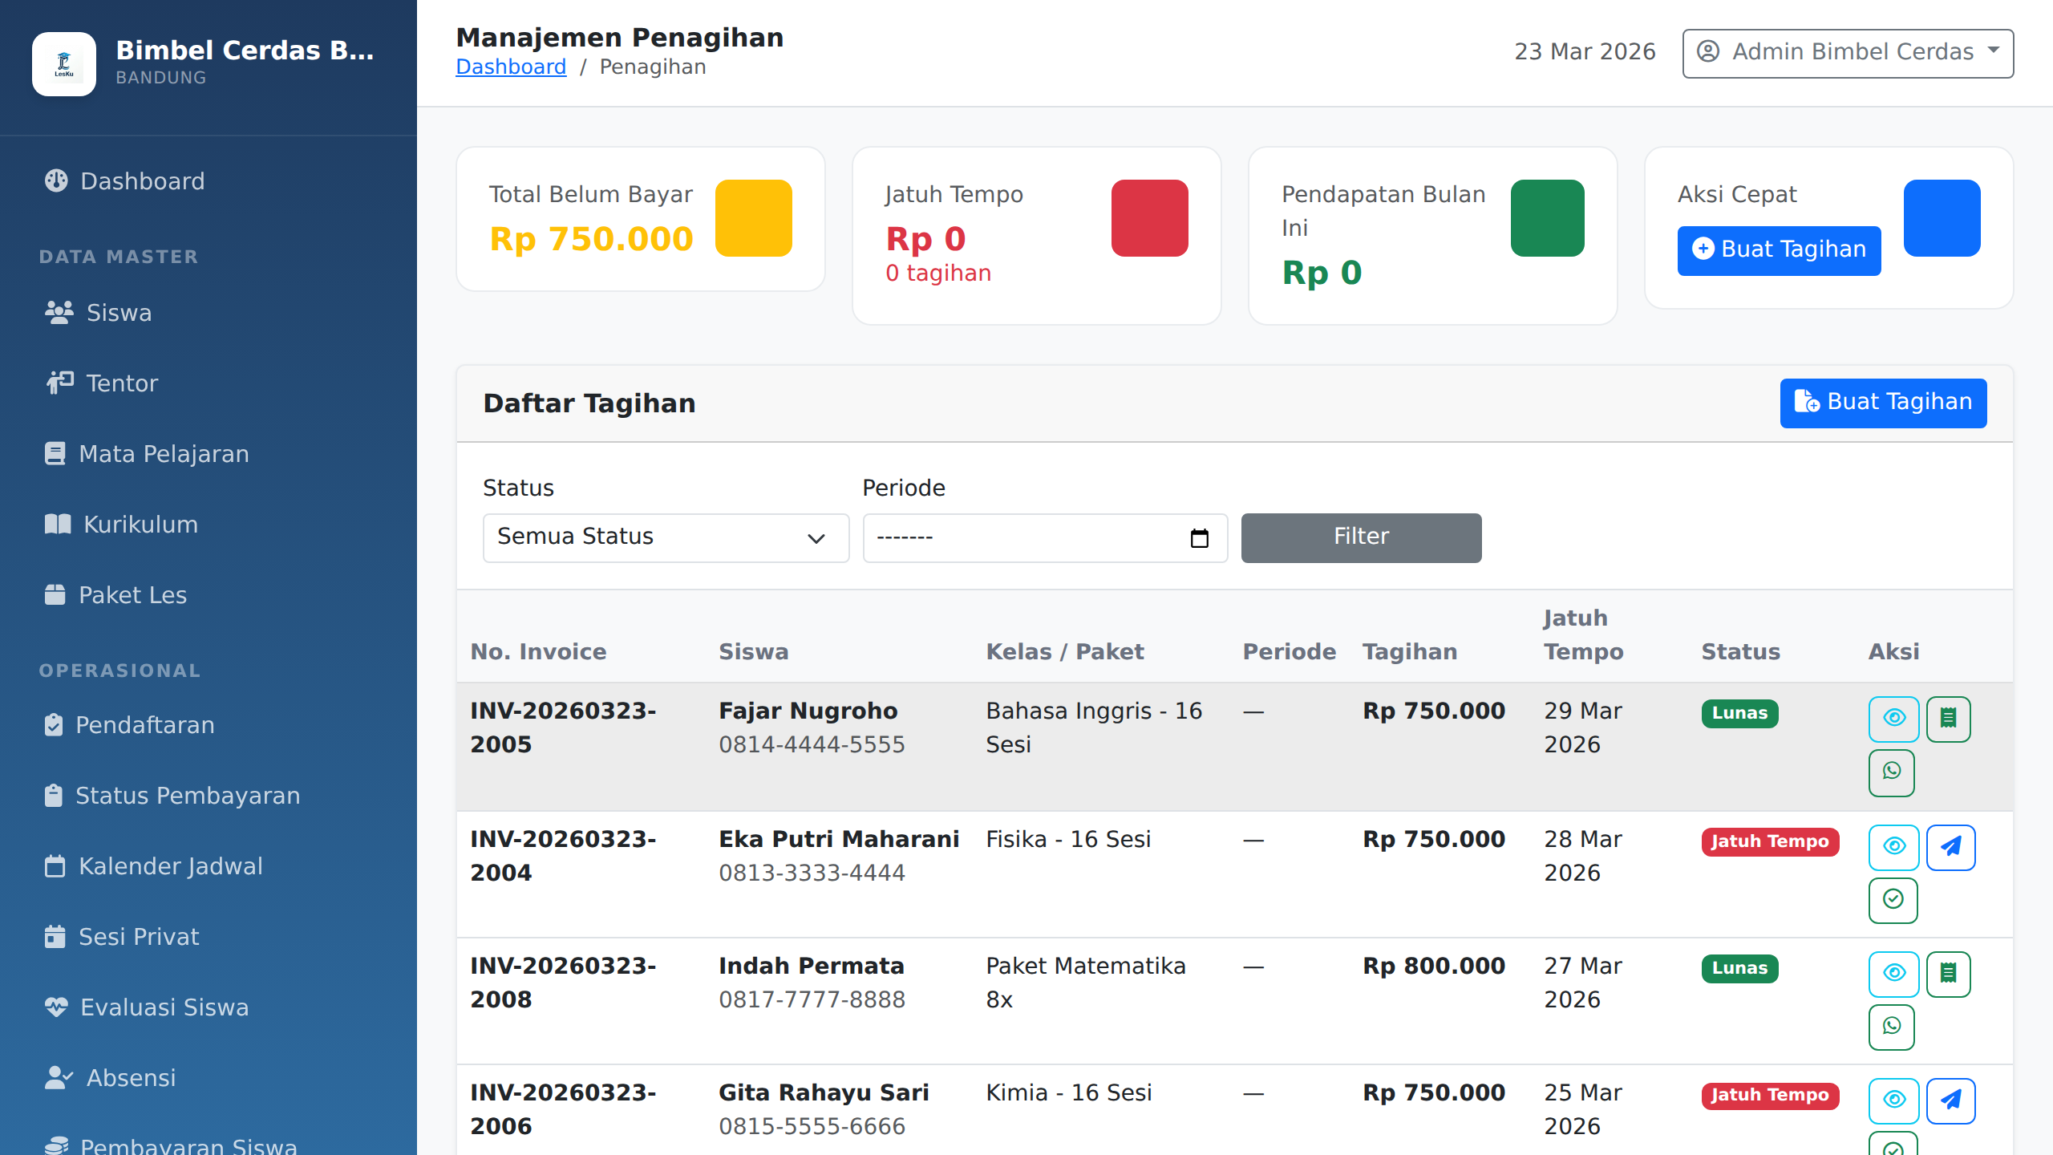This screenshot has height=1155, width=2053.
Task: Open the receipt icon for Fajar Nugroho's invoice
Action: point(1948,719)
